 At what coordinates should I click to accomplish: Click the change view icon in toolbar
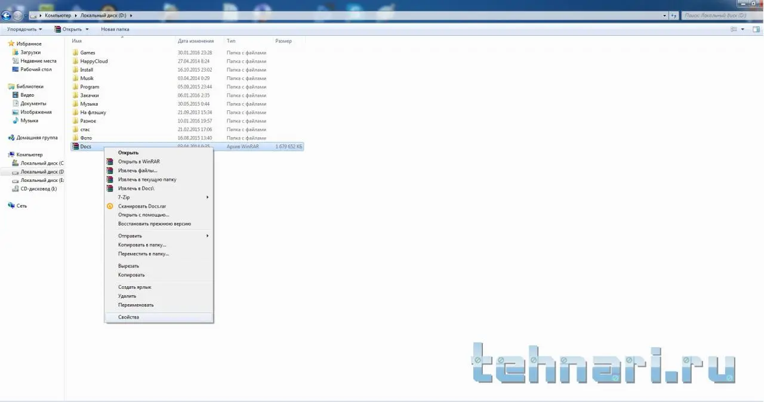pos(734,29)
